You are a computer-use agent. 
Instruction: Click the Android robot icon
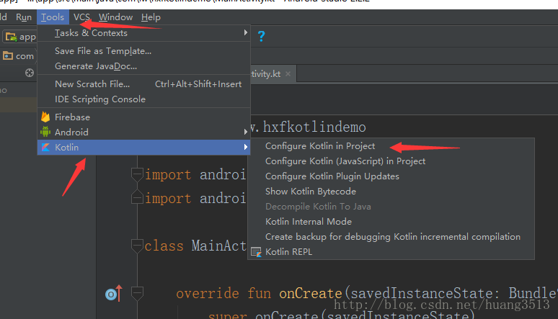(x=45, y=132)
